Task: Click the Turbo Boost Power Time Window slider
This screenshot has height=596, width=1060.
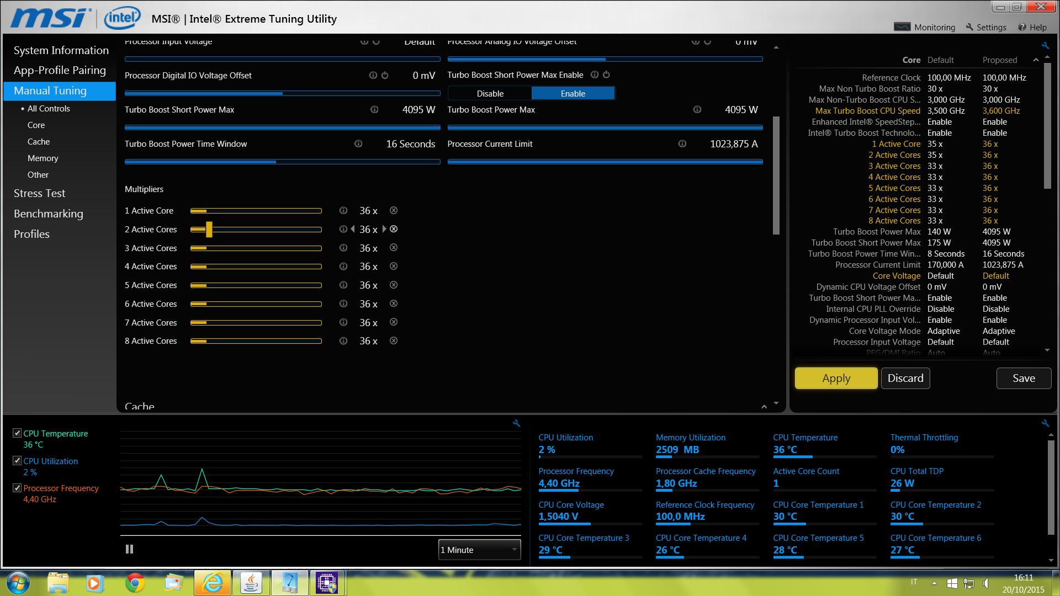Action: click(x=283, y=162)
